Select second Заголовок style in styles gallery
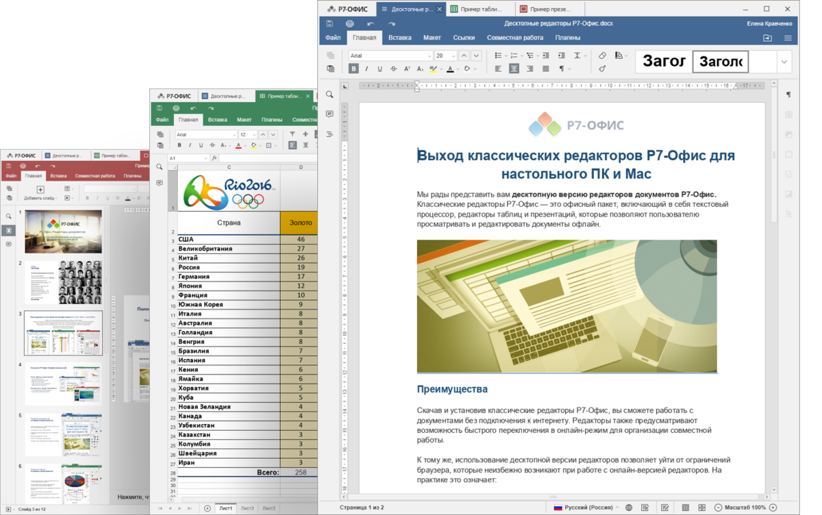The image size is (822, 515). [720, 62]
